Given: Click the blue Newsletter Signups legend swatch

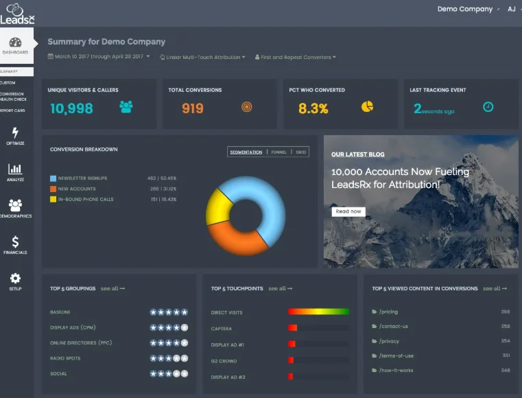Looking at the screenshot, I should [54, 178].
